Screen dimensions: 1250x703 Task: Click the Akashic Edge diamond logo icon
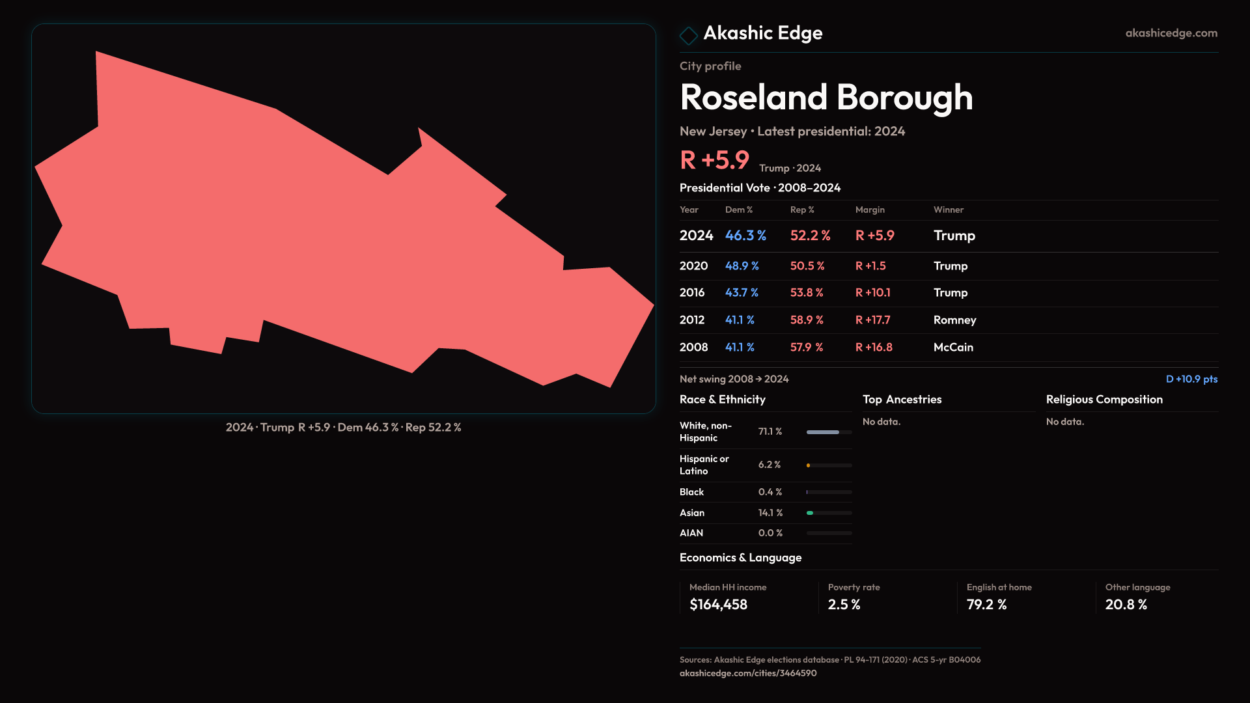click(688, 35)
